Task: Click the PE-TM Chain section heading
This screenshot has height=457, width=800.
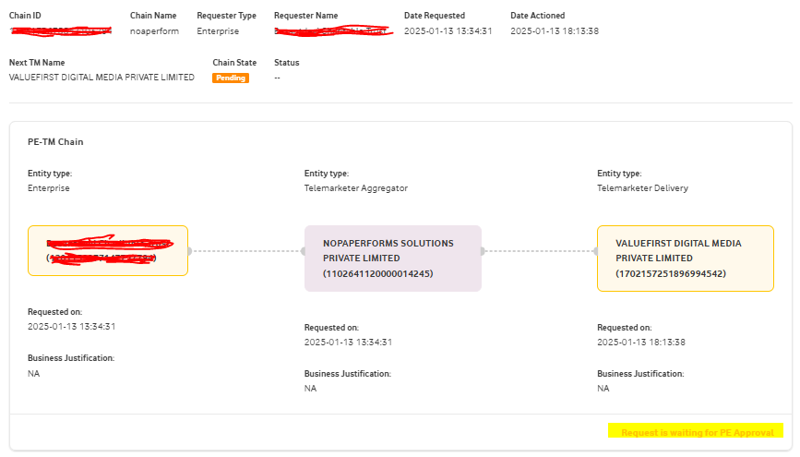Action: click(55, 142)
